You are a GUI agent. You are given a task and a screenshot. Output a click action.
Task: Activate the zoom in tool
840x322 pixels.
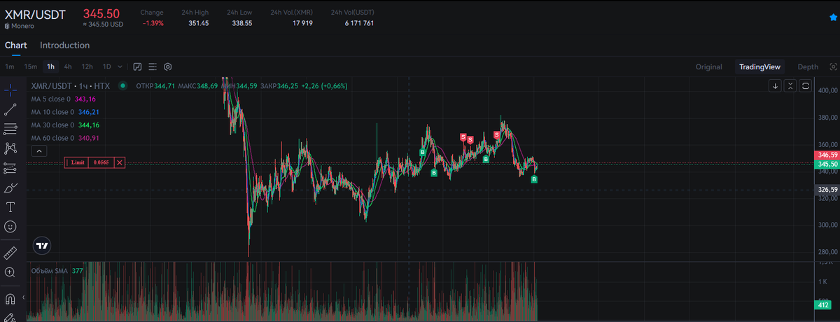(10, 272)
